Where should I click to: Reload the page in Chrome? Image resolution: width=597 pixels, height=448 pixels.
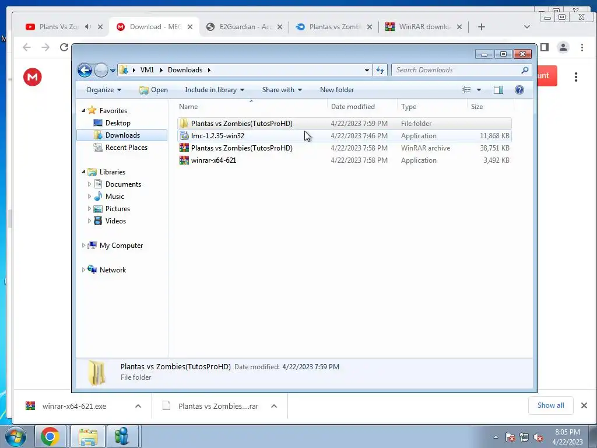[64, 47]
